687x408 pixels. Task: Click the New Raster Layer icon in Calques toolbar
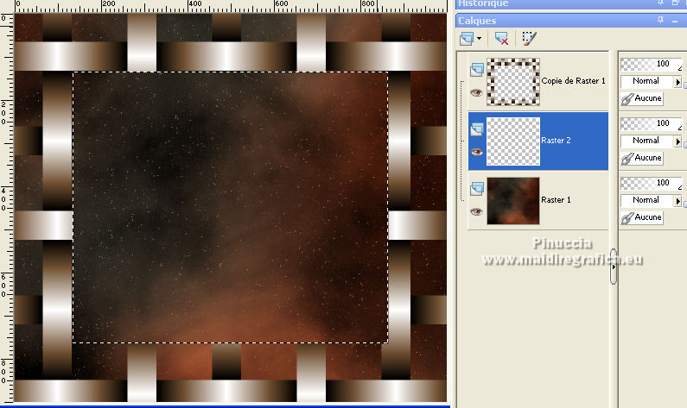pos(467,39)
